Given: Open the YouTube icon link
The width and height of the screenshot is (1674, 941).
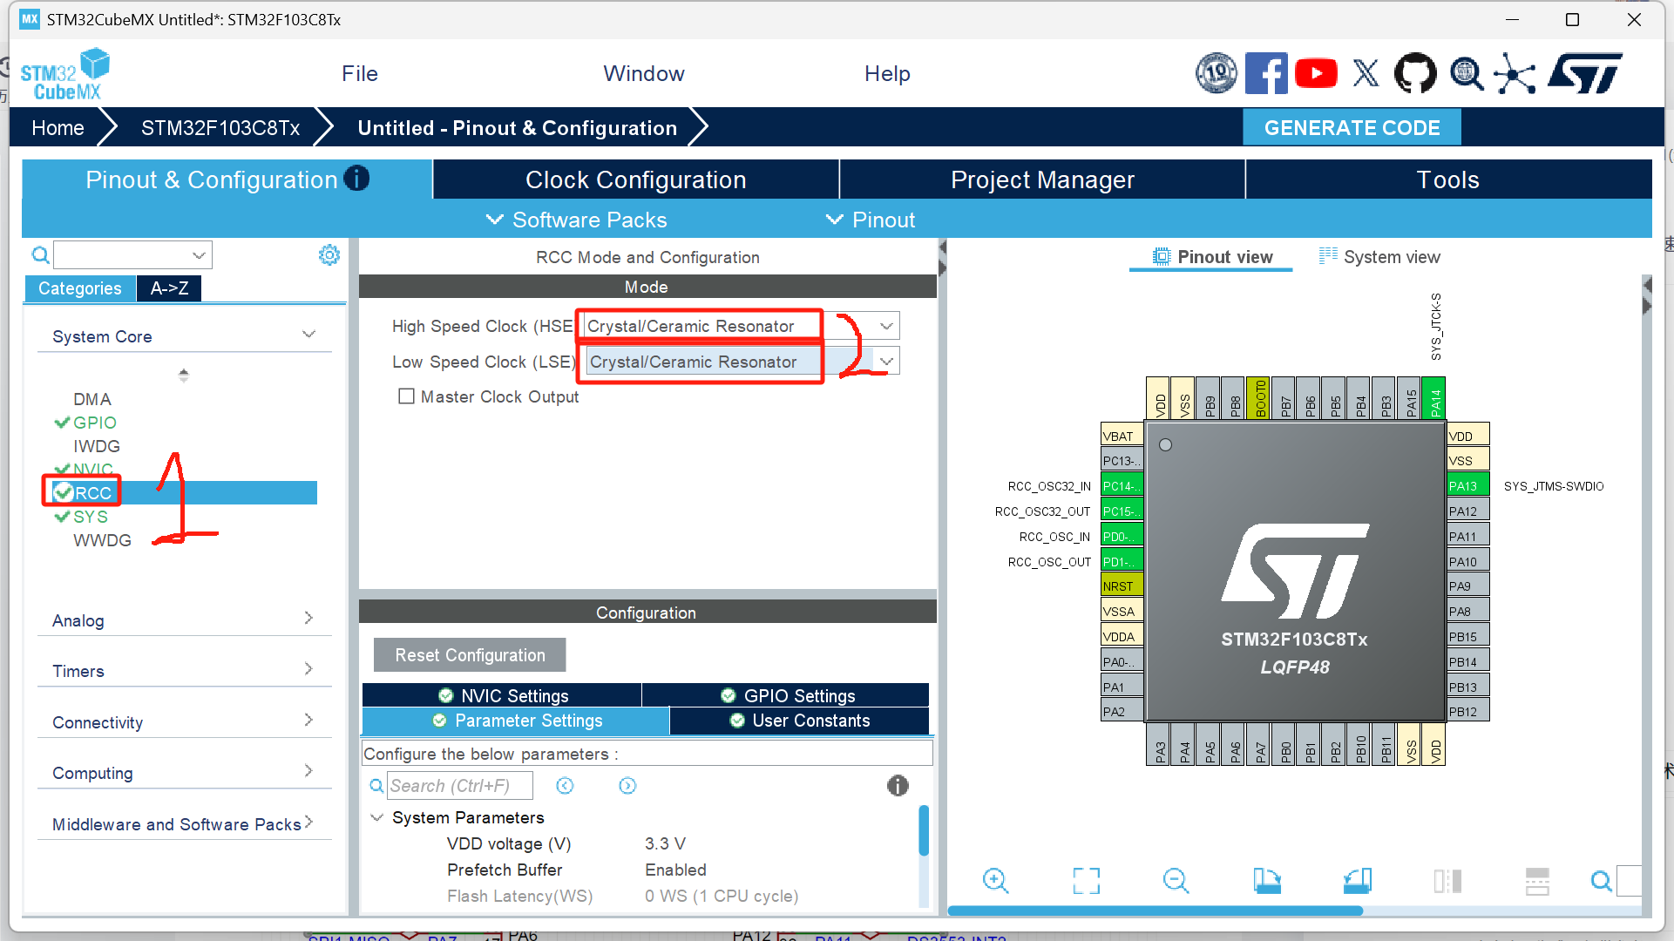Looking at the screenshot, I should coord(1316,73).
